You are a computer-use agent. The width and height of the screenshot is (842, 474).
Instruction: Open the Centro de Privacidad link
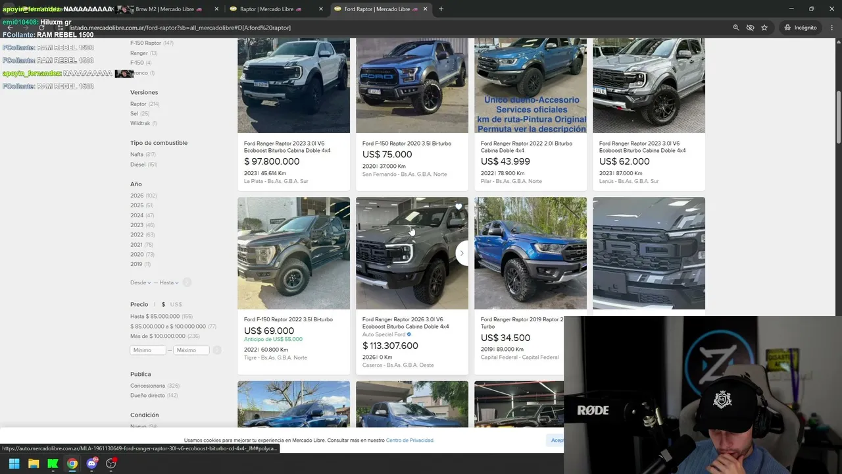(410, 440)
